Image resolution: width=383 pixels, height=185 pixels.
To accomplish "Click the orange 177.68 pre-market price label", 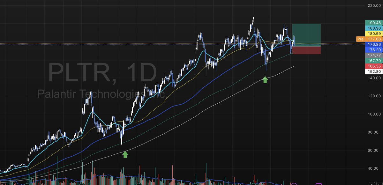I will pos(373,39).
